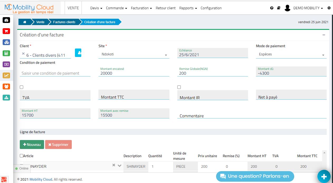Open the dashboard gauge icon in sidebar
Image resolution: width=333 pixels, height=183 pixels.
6,20
